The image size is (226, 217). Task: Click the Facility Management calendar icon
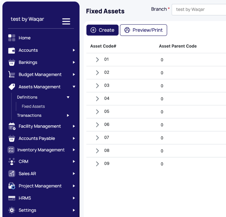point(12,126)
